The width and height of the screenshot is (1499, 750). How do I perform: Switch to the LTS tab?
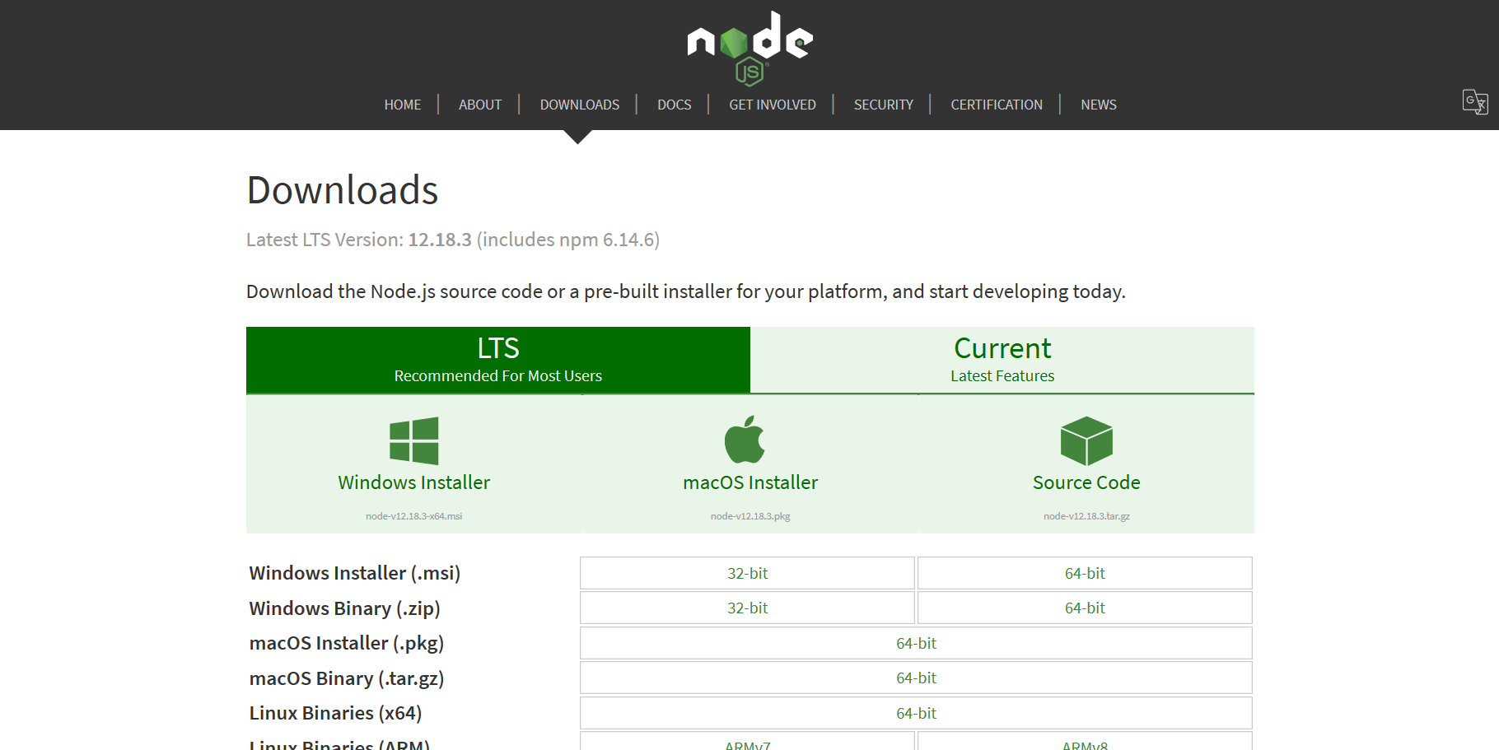click(498, 360)
